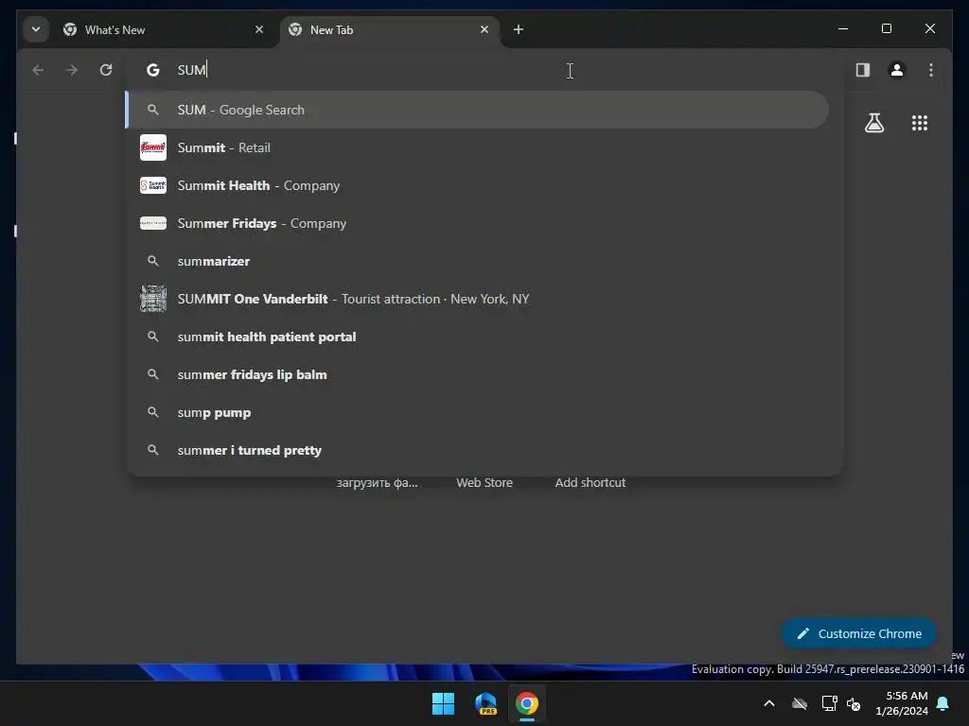Open the Web Store shortcut
969x726 pixels.
484,483
